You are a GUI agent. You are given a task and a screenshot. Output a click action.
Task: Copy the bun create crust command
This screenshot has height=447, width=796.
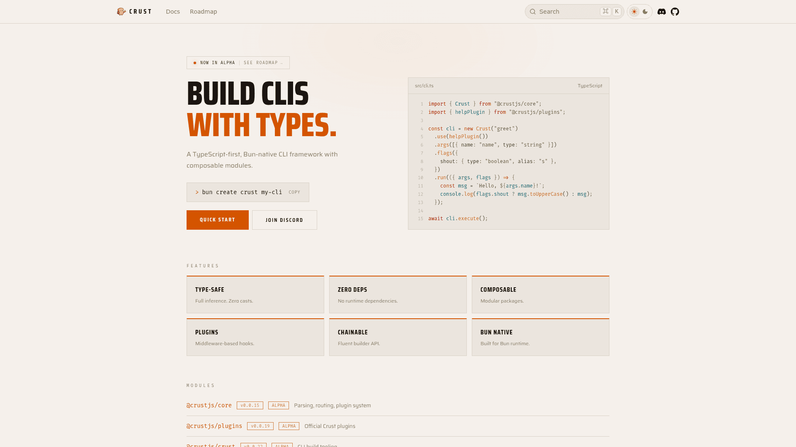click(x=294, y=192)
